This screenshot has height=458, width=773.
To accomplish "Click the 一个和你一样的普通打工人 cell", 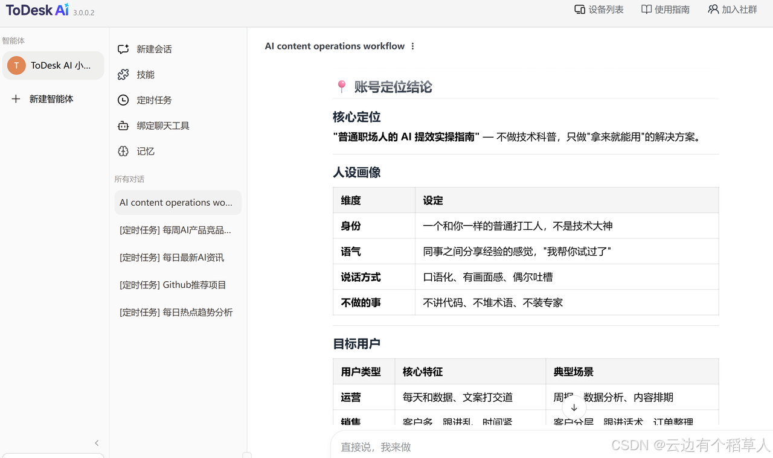I will [566, 226].
